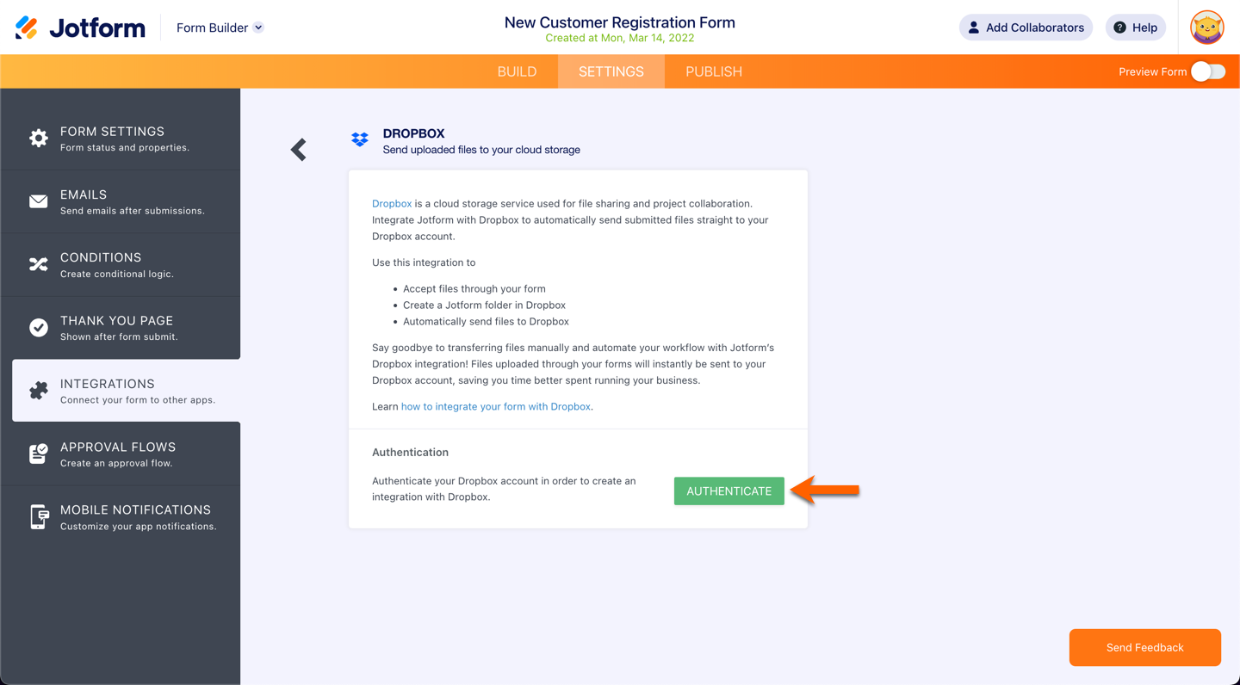Image resolution: width=1240 pixels, height=685 pixels.
Task: Click the Thank You Page checkmark icon
Action: point(39,328)
